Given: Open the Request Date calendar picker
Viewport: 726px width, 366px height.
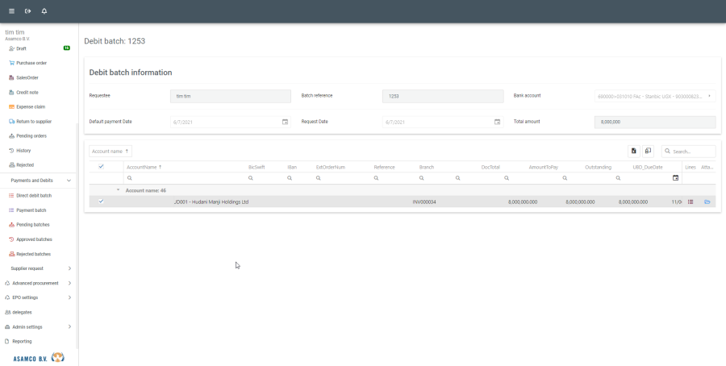Looking at the screenshot, I should coord(497,122).
